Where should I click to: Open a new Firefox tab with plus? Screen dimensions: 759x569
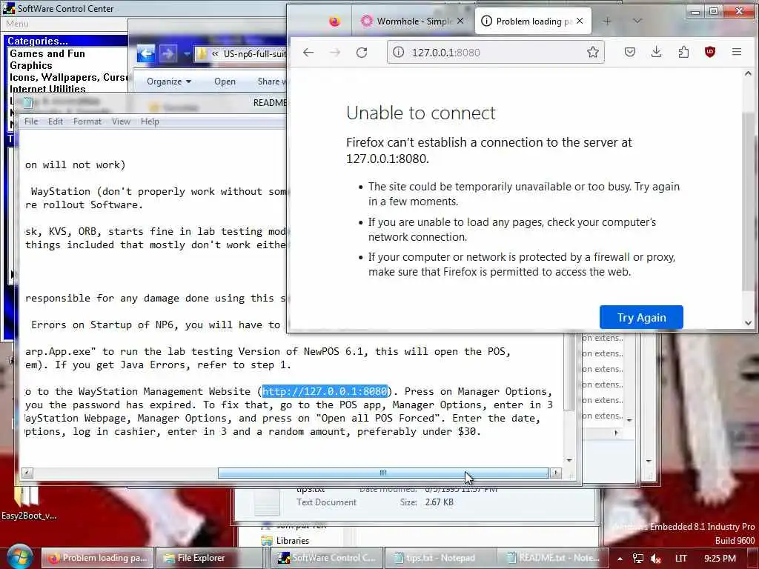point(607,21)
